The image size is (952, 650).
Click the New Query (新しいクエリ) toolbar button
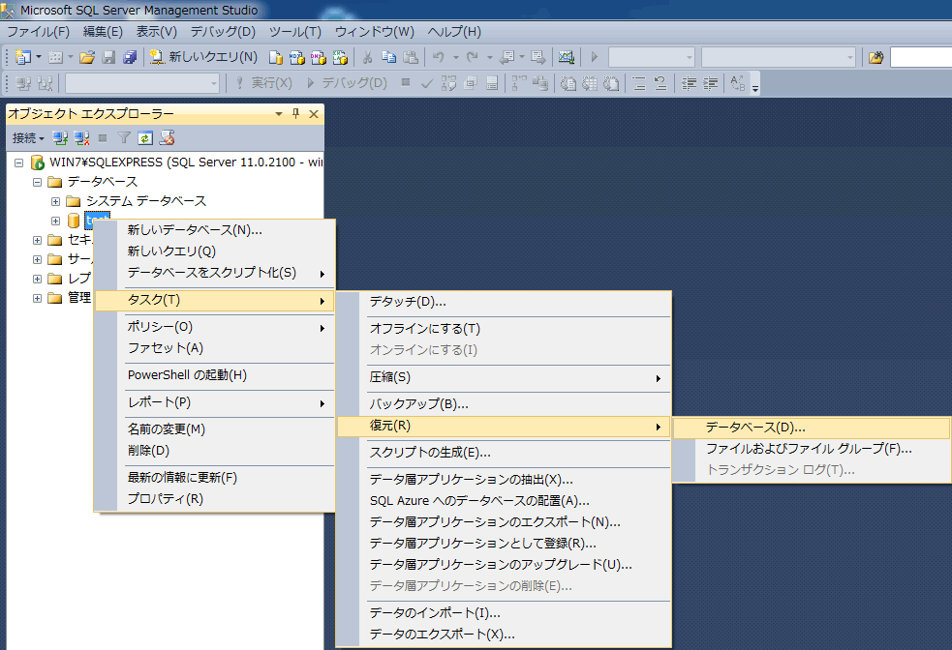(x=204, y=57)
